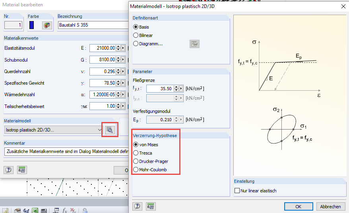Click the Elastizitätsmodul value 21000.00
349x213 pixels.
103,48
